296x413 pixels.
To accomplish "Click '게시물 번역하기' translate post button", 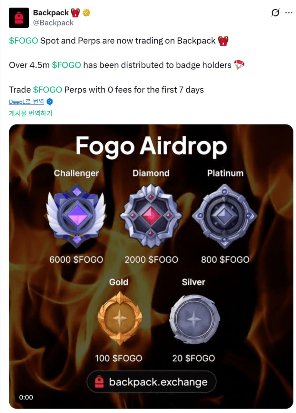I will 31,113.
